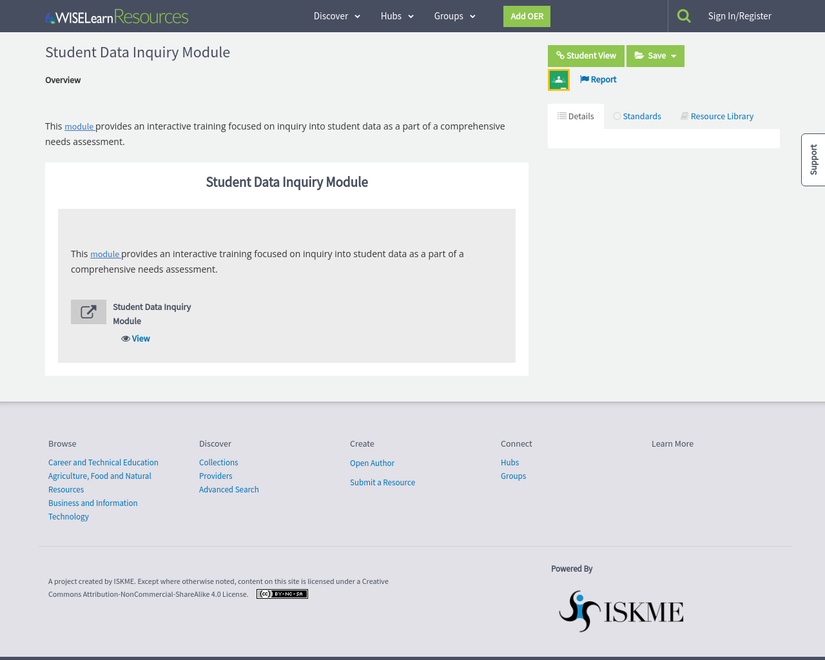
Task: Click the chain link icon on Student View
Action: (560, 55)
